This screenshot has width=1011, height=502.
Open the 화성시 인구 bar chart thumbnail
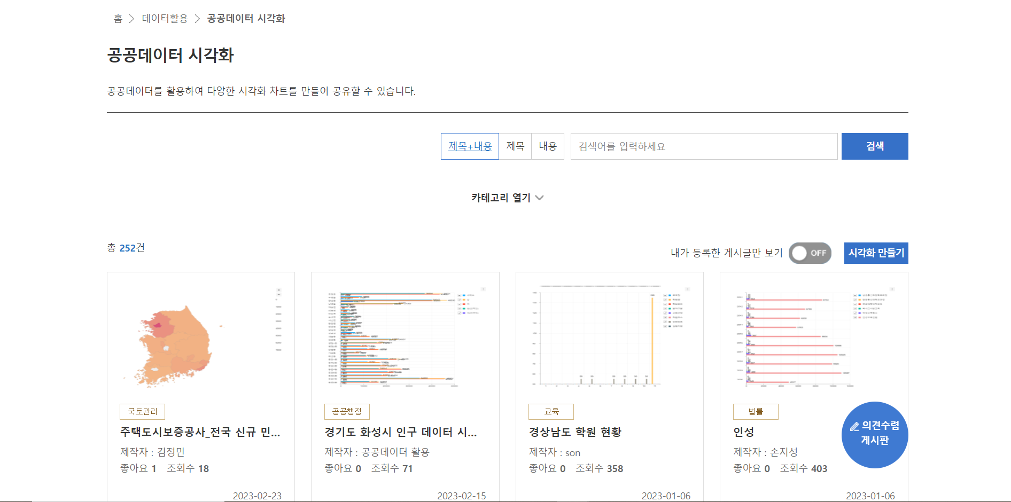[x=405, y=336]
